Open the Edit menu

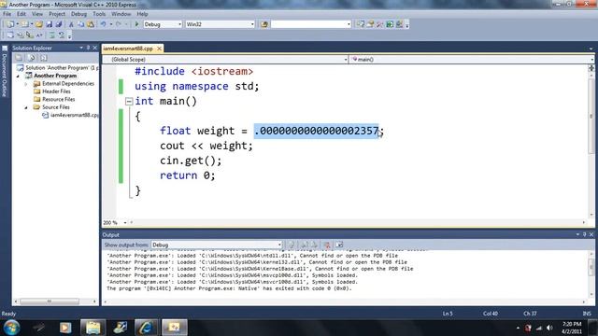[21, 14]
